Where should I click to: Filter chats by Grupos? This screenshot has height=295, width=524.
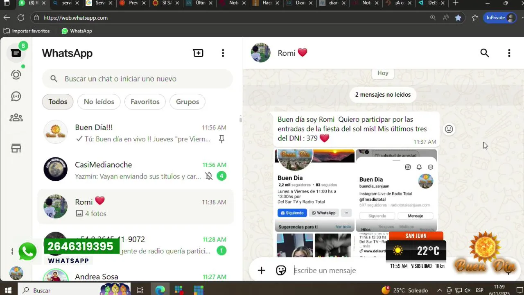pos(187,102)
